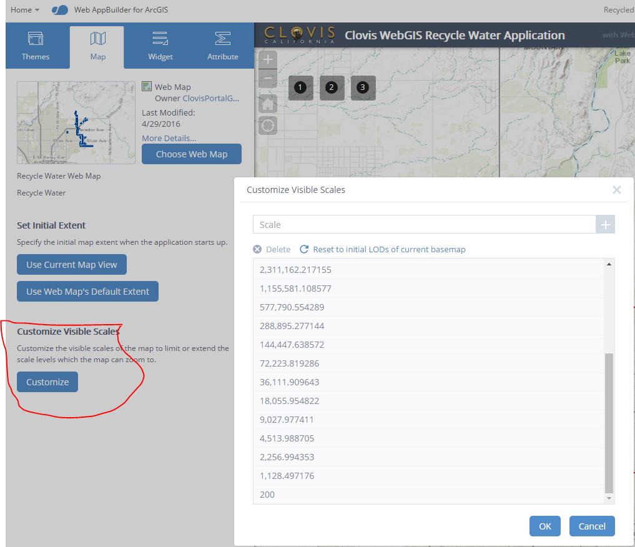Click Use Current Map View button
The image size is (635, 547).
(x=72, y=264)
